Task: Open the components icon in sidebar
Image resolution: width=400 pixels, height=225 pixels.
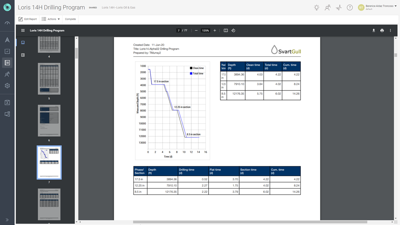Action: (7, 114)
